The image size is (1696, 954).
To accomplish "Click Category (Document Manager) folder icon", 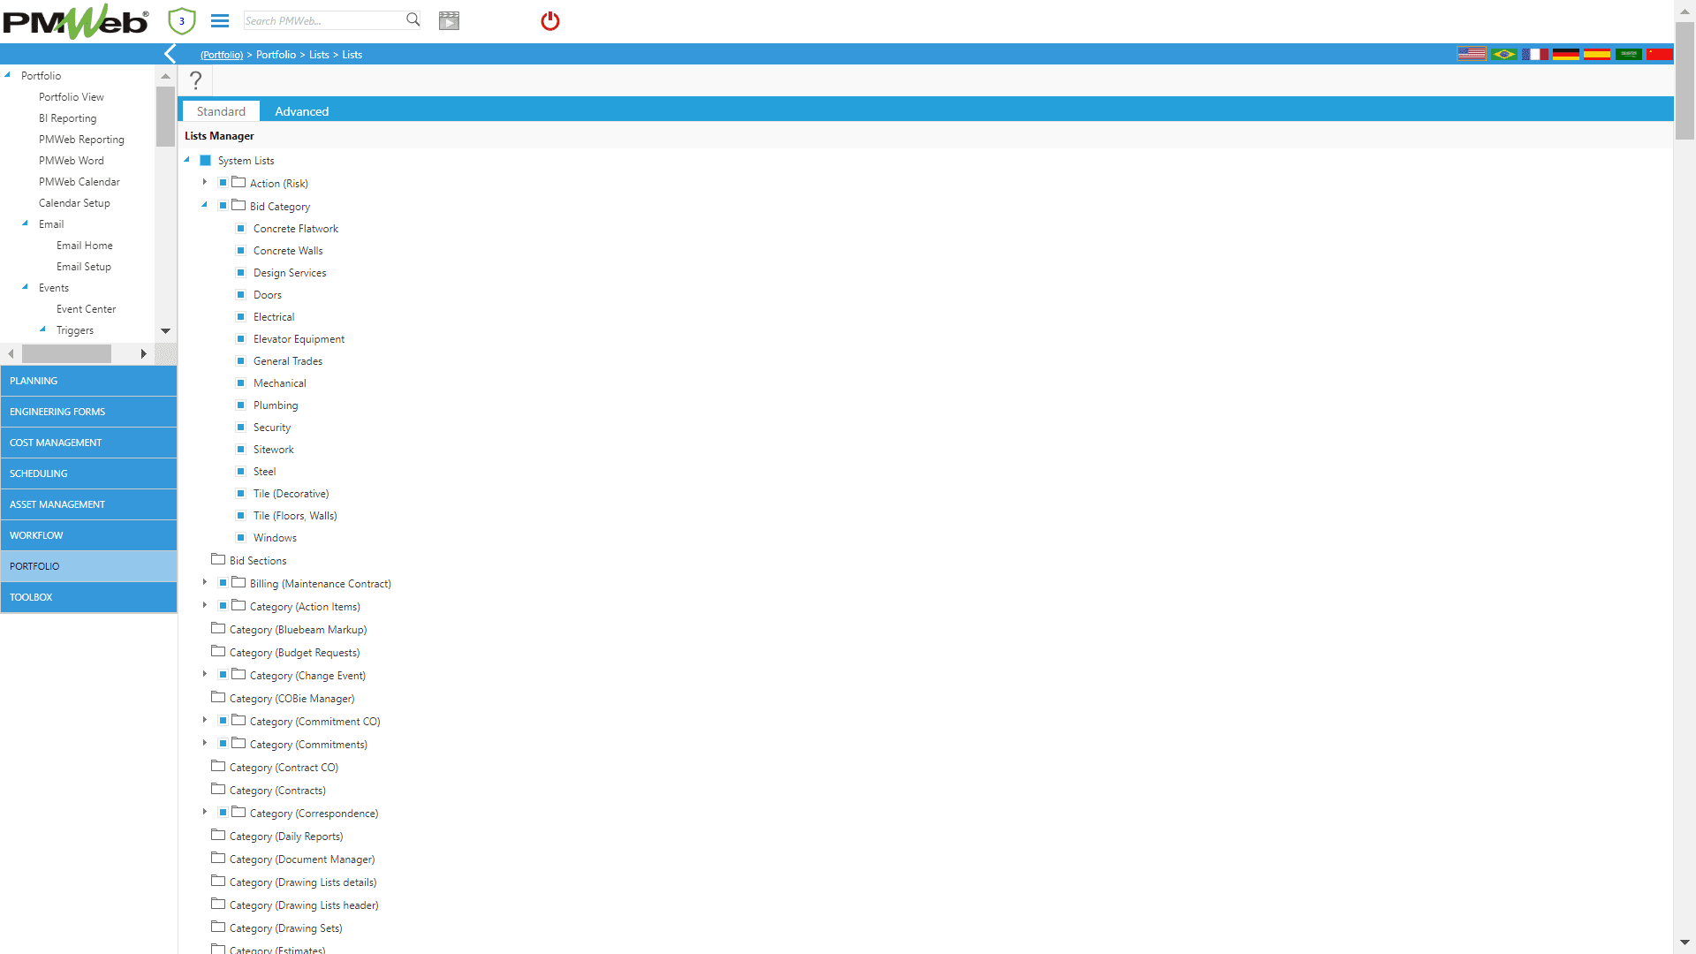I will coord(218,858).
